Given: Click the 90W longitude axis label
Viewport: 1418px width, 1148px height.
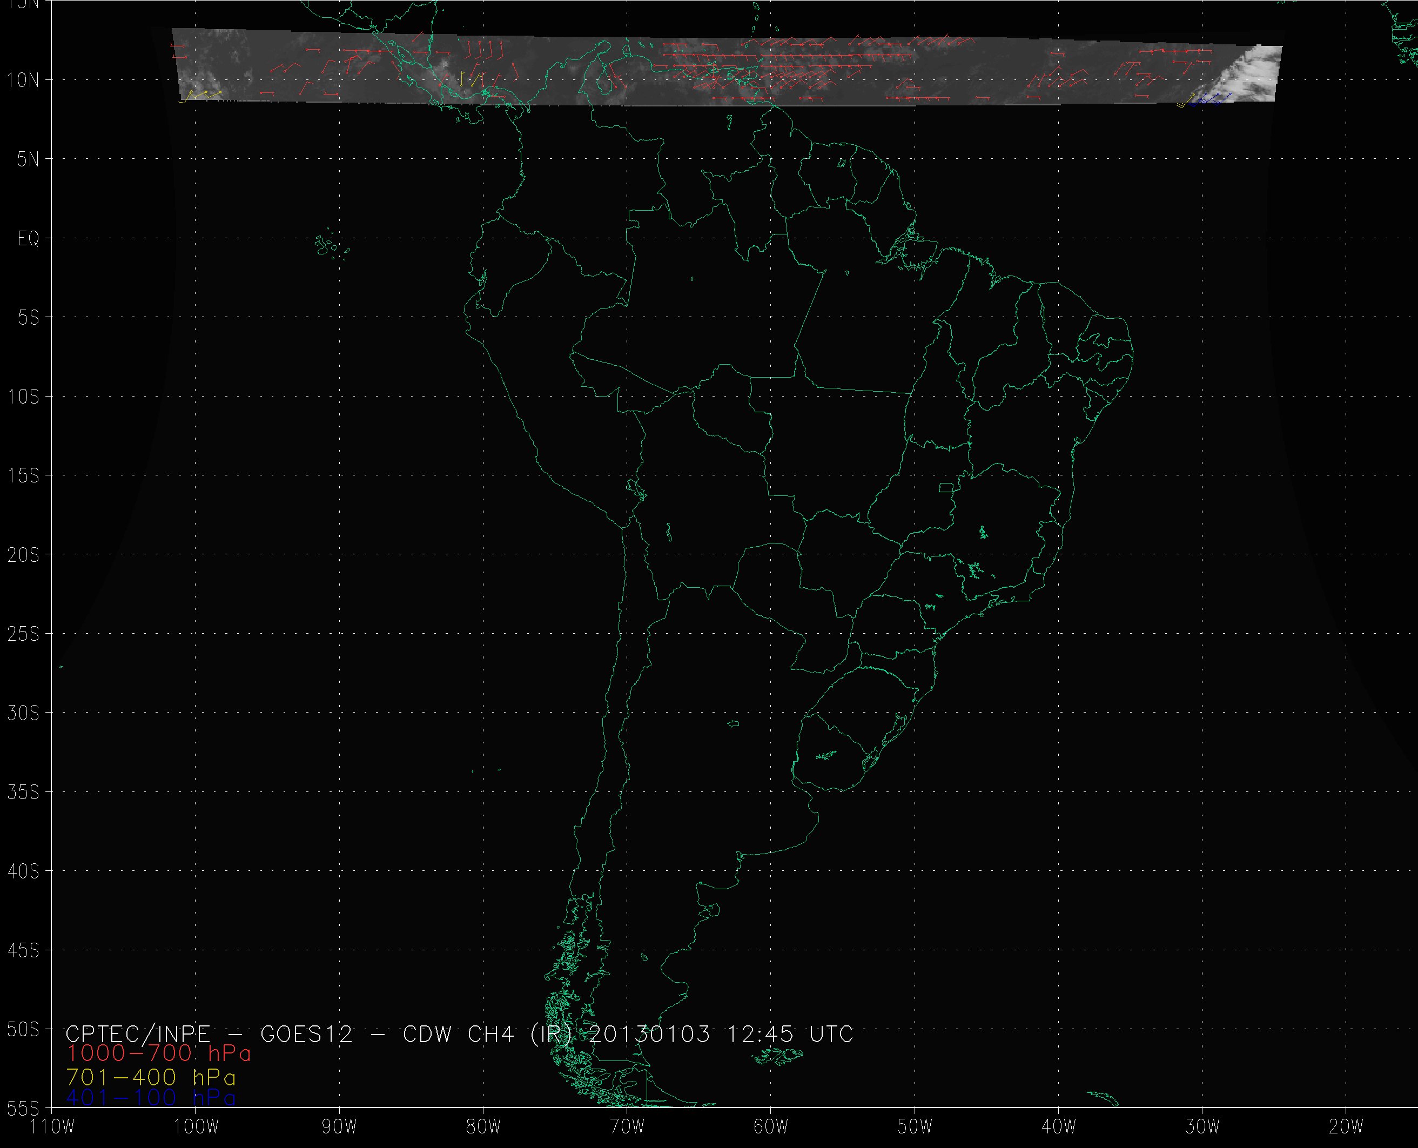Looking at the screenshot, I should (339, 1127).
